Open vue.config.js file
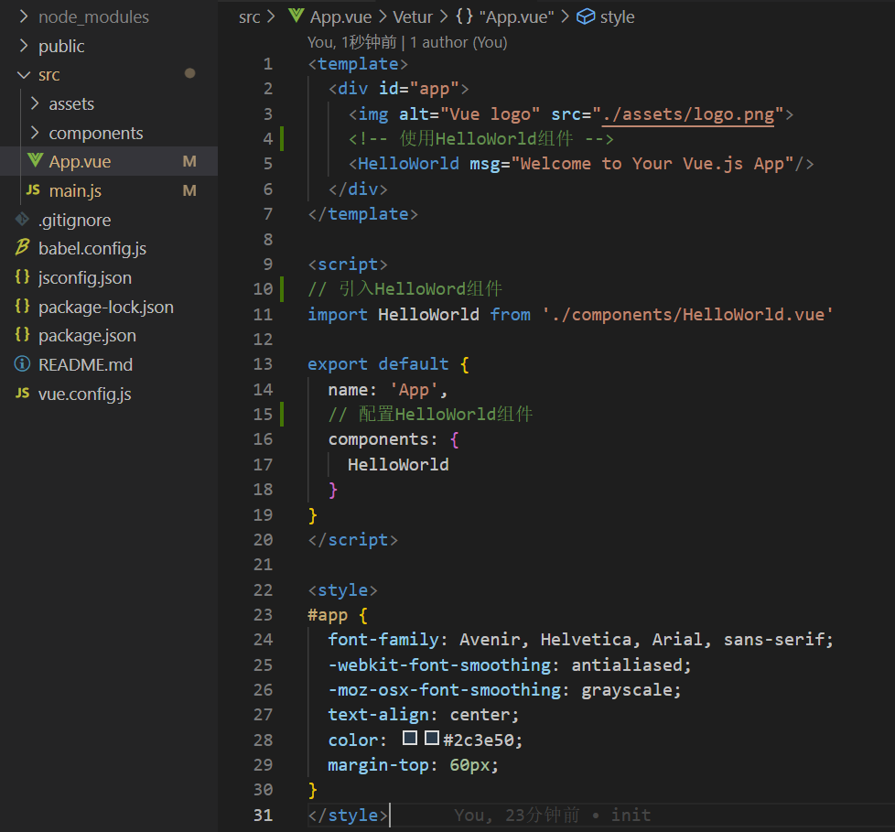 [84, 394]
